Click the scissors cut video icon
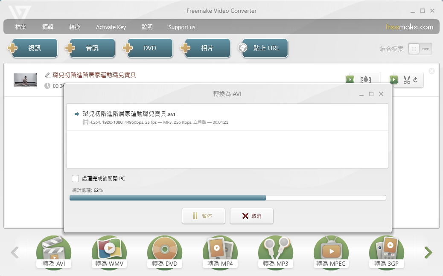443x276 pixels. [x=407, y=80]
